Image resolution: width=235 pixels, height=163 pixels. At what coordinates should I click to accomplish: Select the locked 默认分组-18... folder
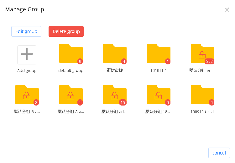[159, 95]
